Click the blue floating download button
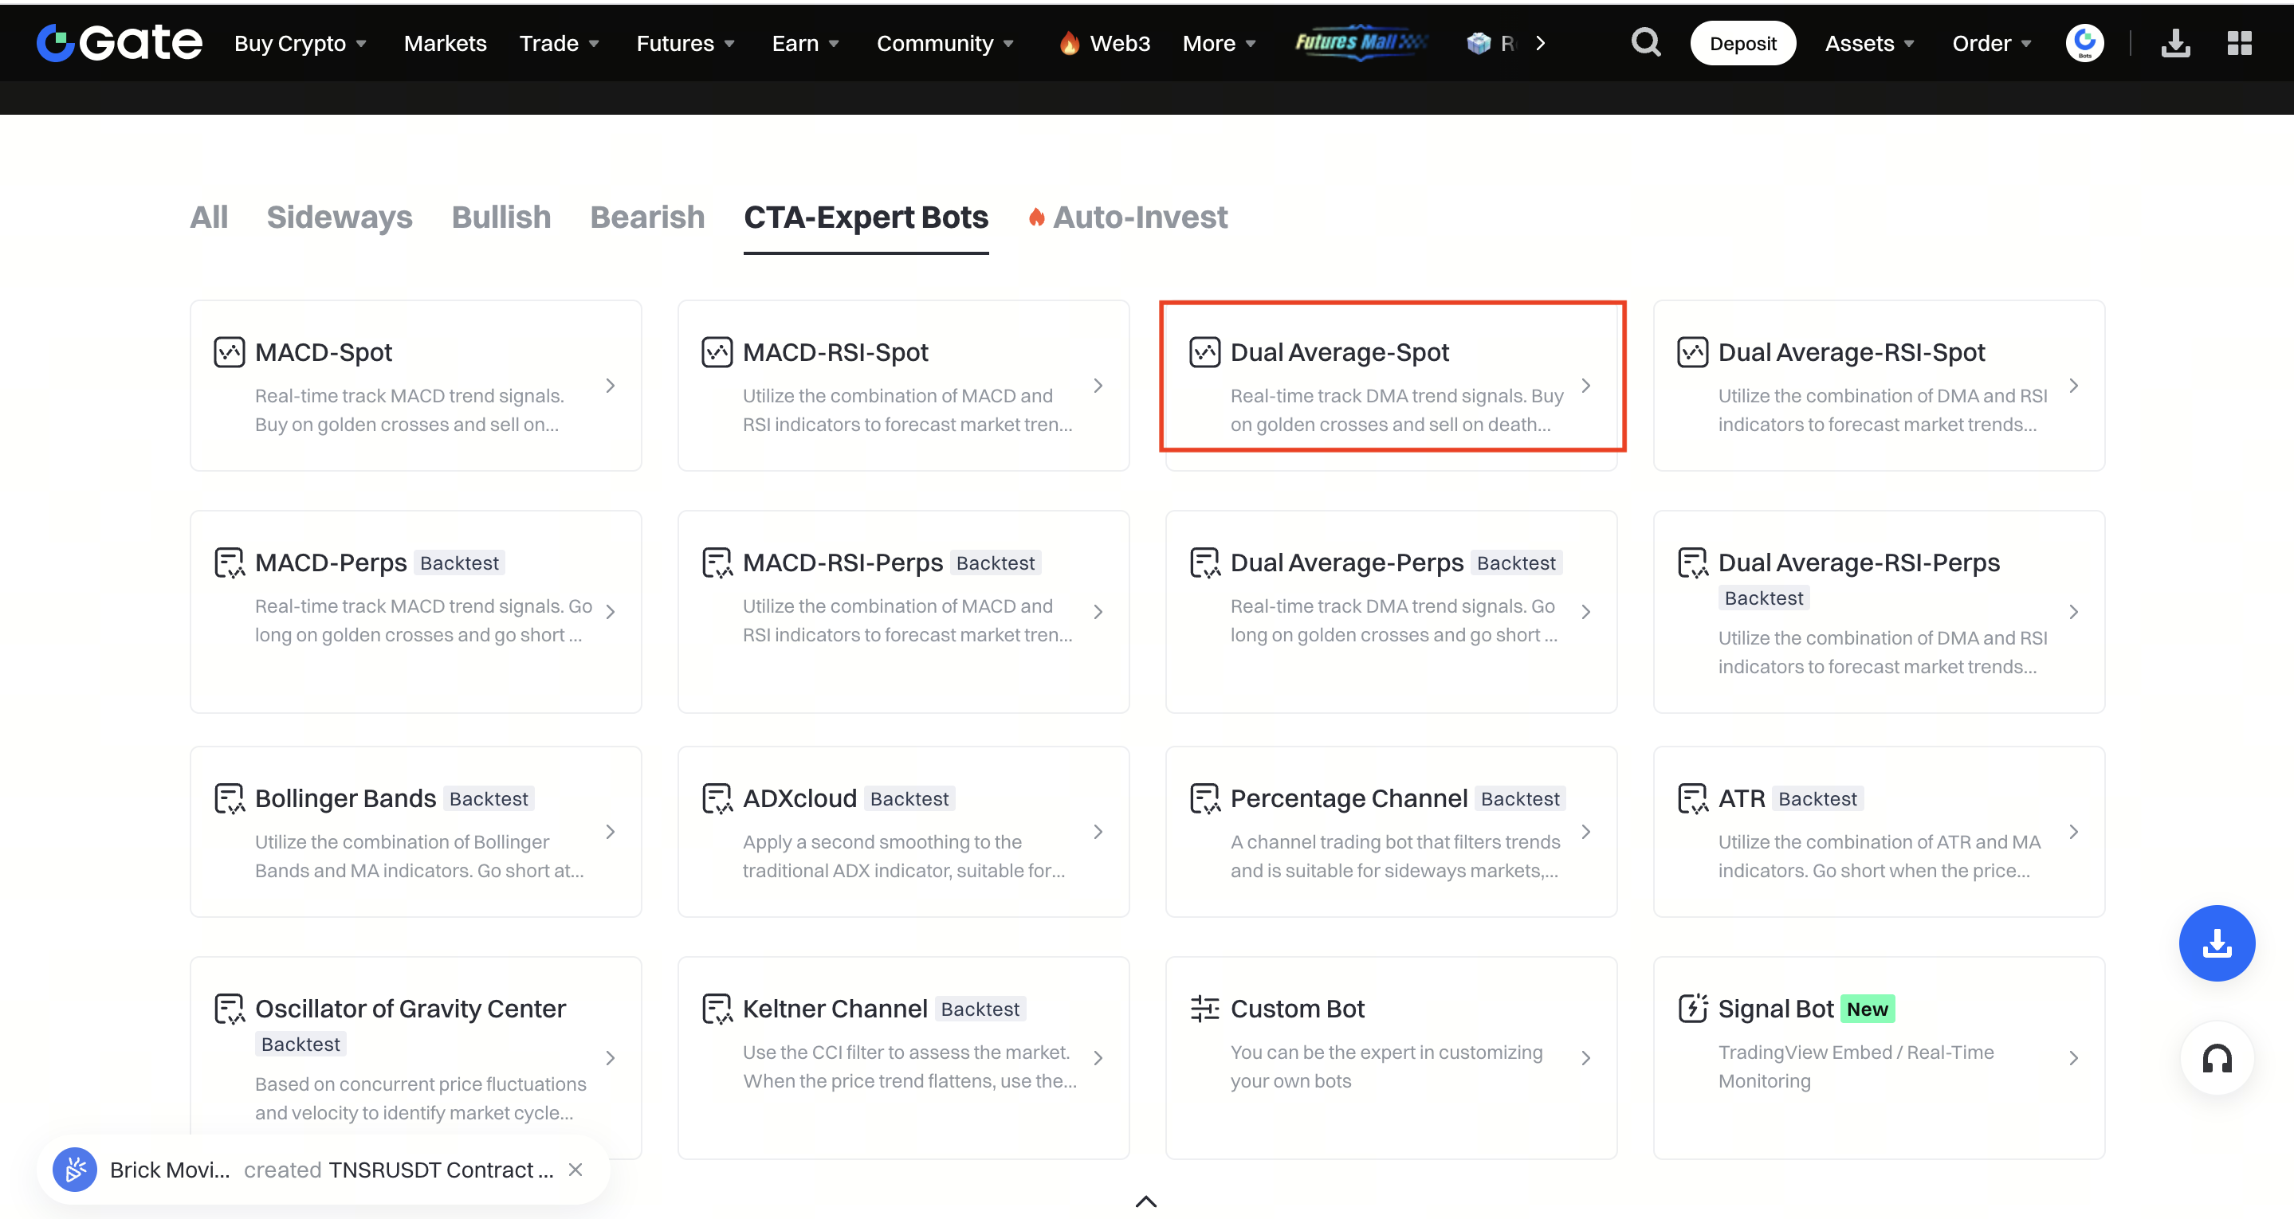This screenshot has width=2294, height=1219. pos(2216,943)
